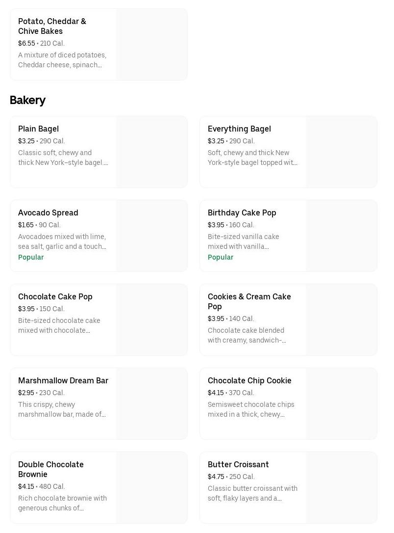
Task: Click the Double Chocolate Brownie description text
Action: 62,503
